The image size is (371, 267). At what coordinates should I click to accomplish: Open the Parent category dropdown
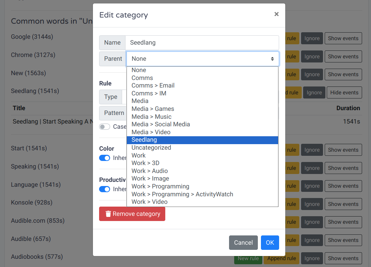202,59
